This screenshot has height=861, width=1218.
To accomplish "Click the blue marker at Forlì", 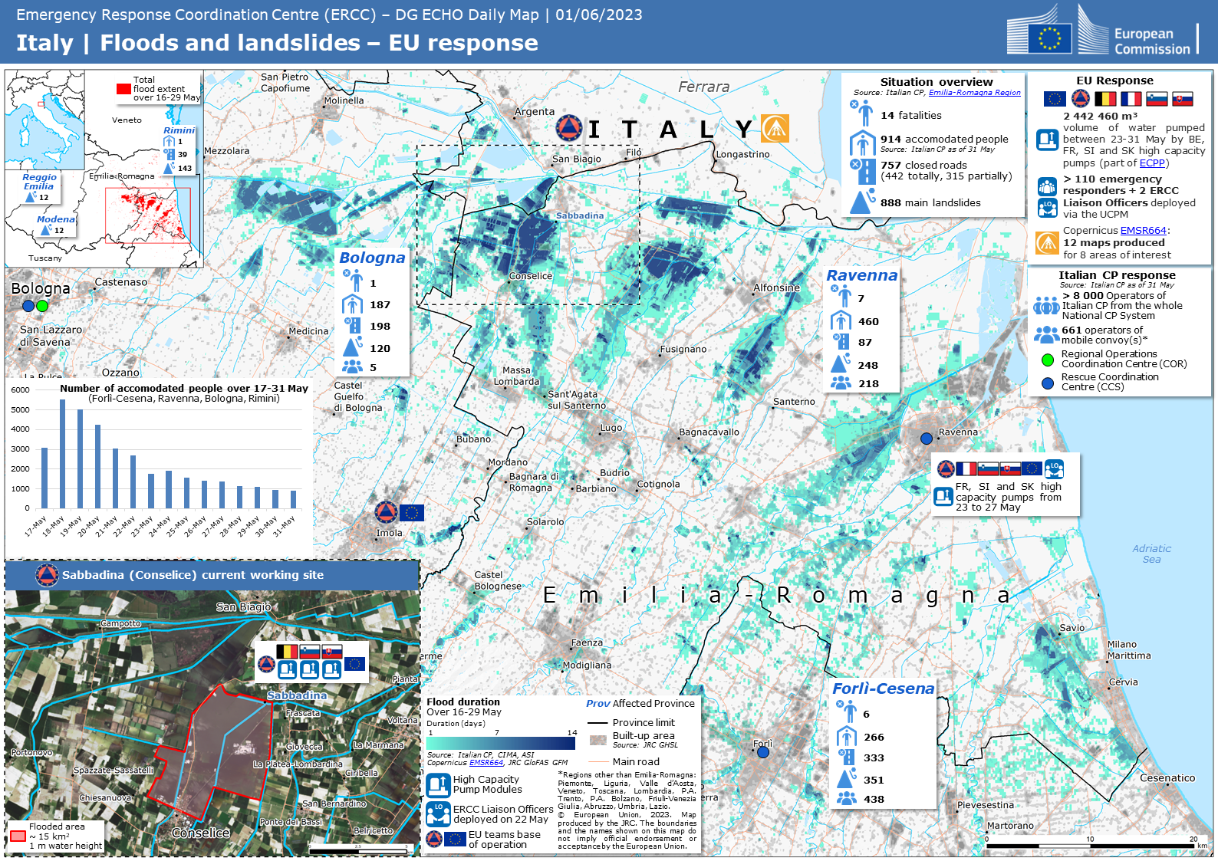I will pos(762,753).
